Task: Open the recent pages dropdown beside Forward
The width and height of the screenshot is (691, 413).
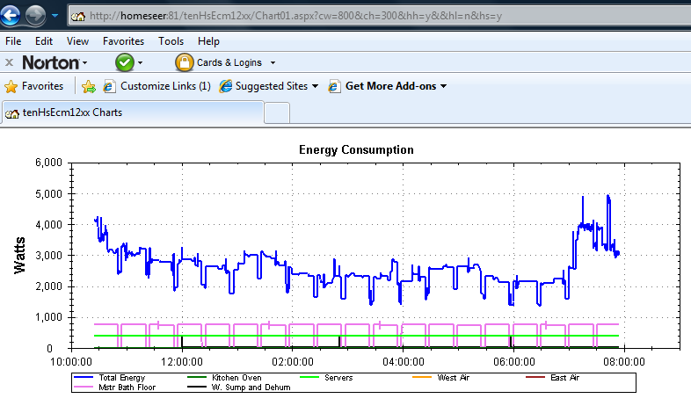Action: coord(55,16)
